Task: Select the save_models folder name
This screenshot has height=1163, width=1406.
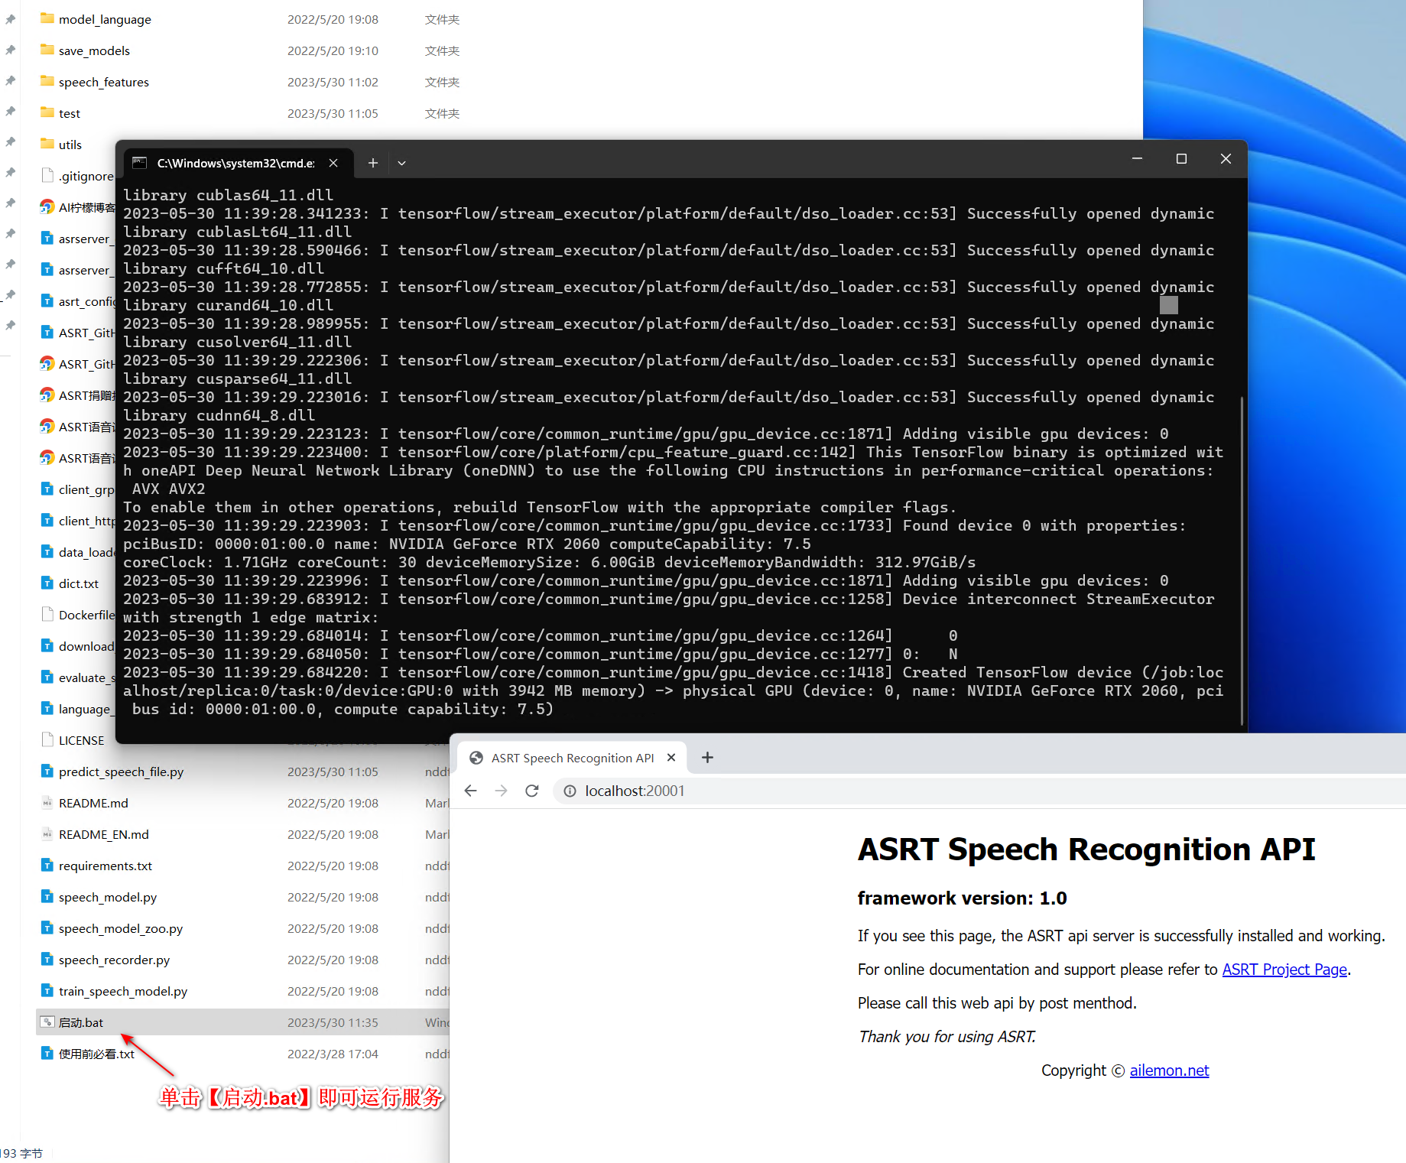Action: tap(94, 50)
